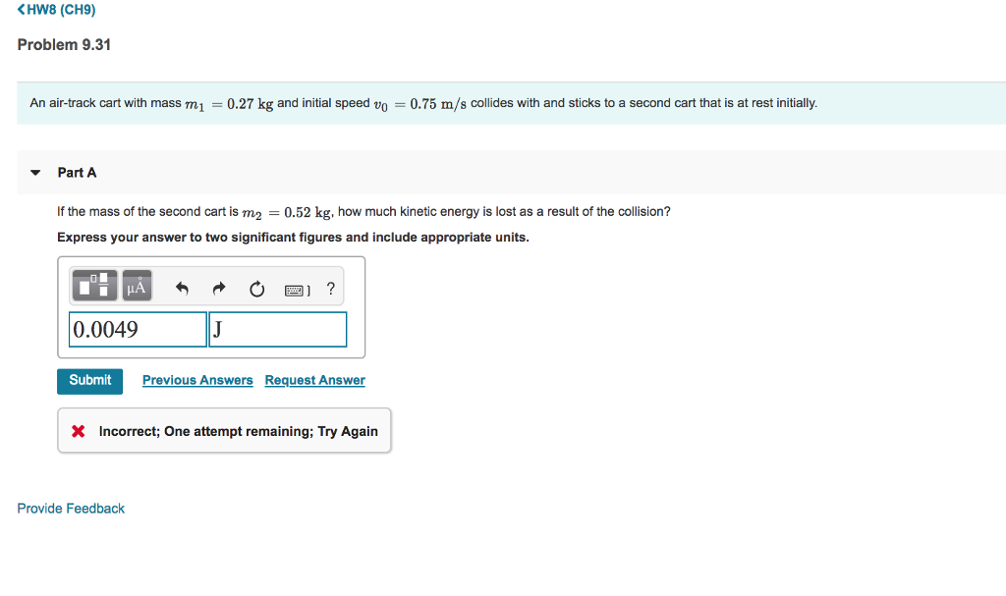The width and height of the screenshot is (1006, 596).
Task: Redo the answer edit
Action: coord(218,287)
